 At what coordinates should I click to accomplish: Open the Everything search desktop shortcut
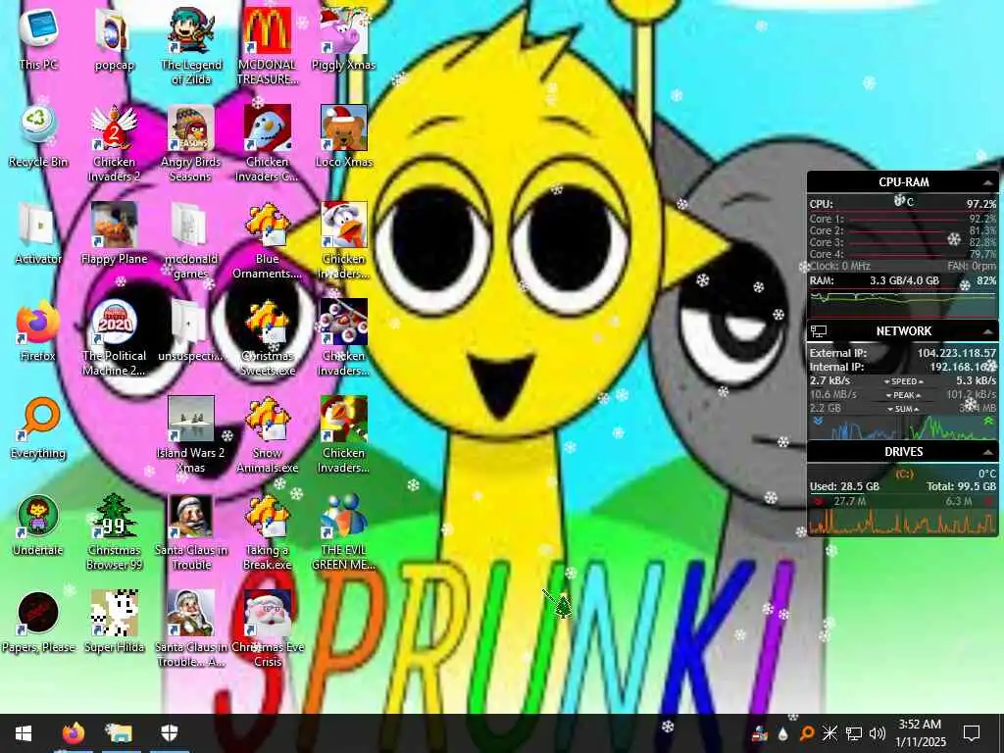[38, 429]
